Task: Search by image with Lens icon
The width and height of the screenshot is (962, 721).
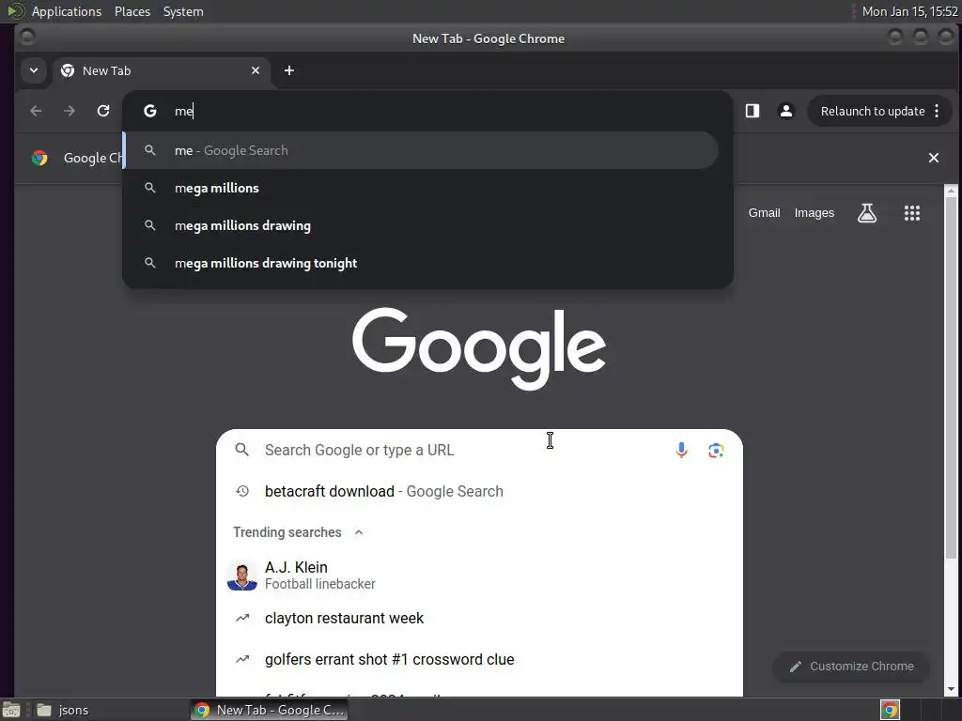Action: 716,451
